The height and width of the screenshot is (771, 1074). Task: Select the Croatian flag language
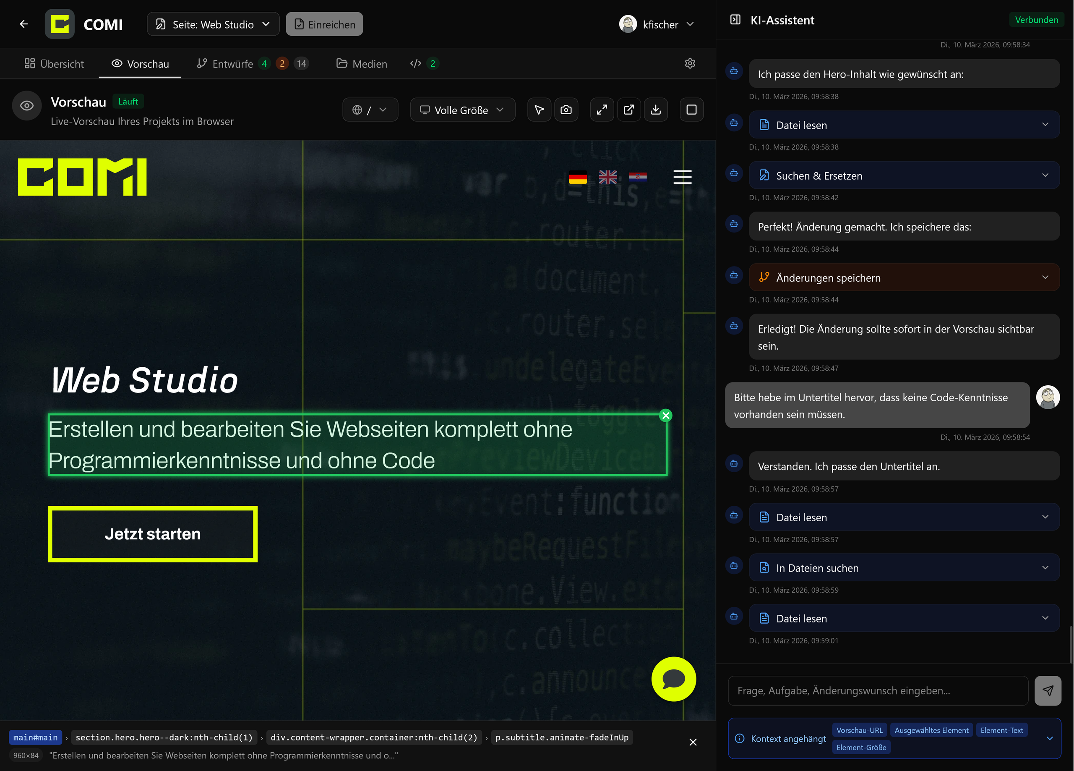tap(637, 177)
